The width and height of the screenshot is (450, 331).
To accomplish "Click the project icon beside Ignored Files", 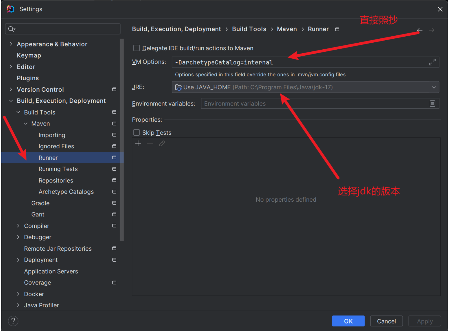I will point(114,146).
